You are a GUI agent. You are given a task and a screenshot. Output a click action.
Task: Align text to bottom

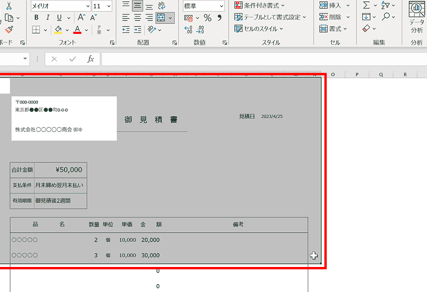click(x=149, y=6)
